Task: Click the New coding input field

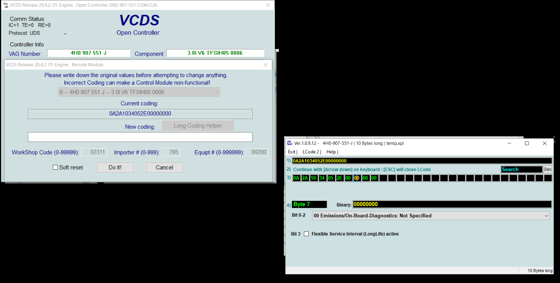Action: tap(140, 137)
